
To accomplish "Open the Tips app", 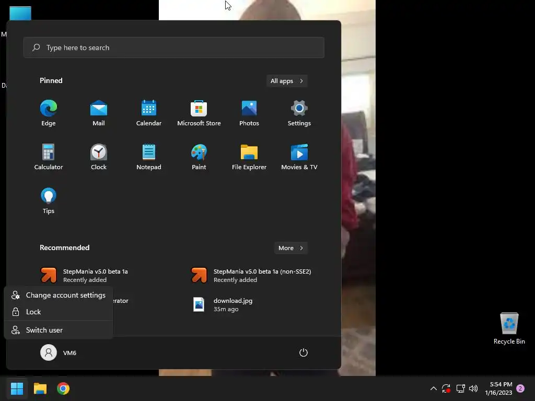I will tap(49, 201).
